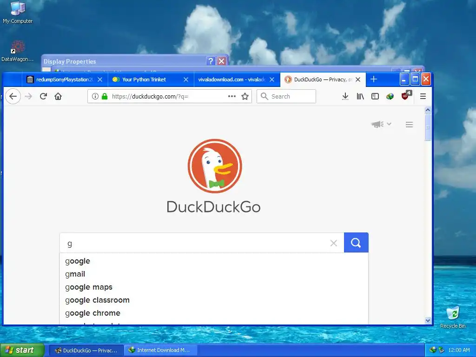Click the DuckDuckGo duck logo
This screenshot has width=476, height=357.
click(215, 166)
